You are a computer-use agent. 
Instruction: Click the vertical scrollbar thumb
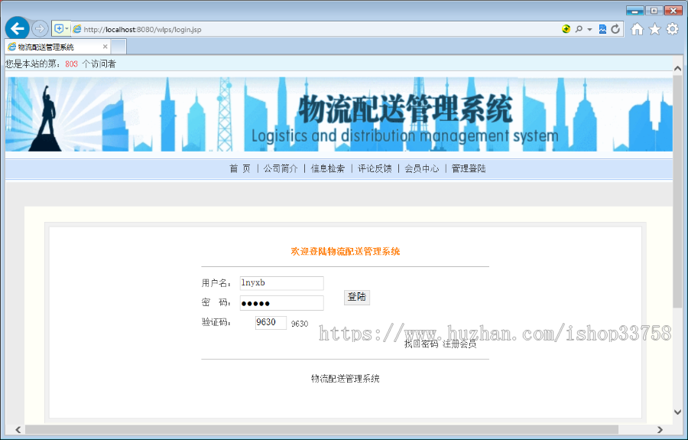[677, 191]
